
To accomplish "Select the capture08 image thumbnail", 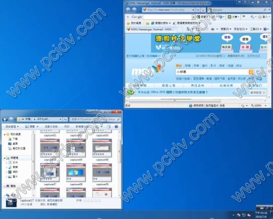I will pos(76,173).
